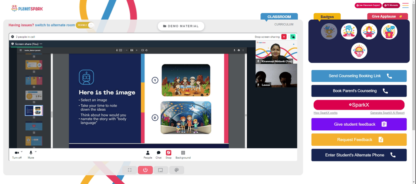The height and width of the screenshot is (184, 416).
Task: Toggle the ROOM 2 alternate room switch
Action: (x=85, y=25)
